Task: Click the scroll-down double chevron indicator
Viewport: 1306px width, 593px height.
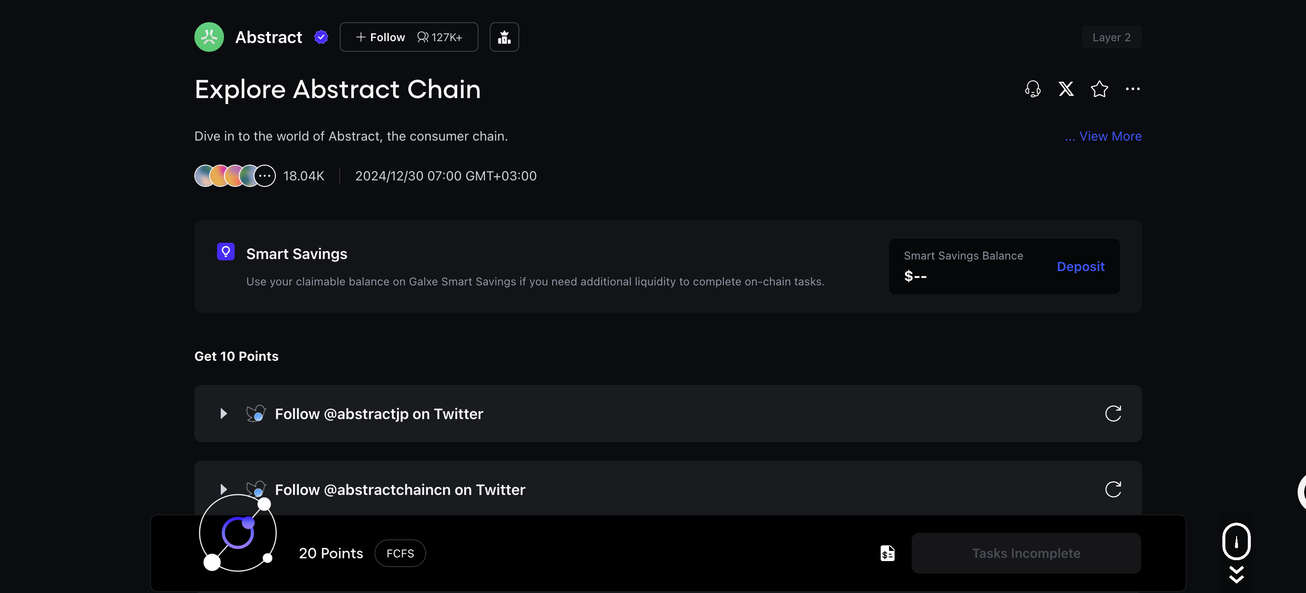Action: [x=1236, y=575]
